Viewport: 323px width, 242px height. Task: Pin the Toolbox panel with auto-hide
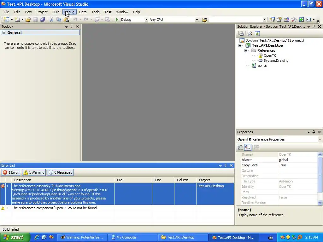coord(72,26)
